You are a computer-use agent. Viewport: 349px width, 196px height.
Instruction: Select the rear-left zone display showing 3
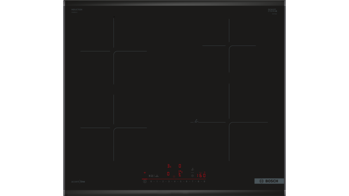[169, 166]
